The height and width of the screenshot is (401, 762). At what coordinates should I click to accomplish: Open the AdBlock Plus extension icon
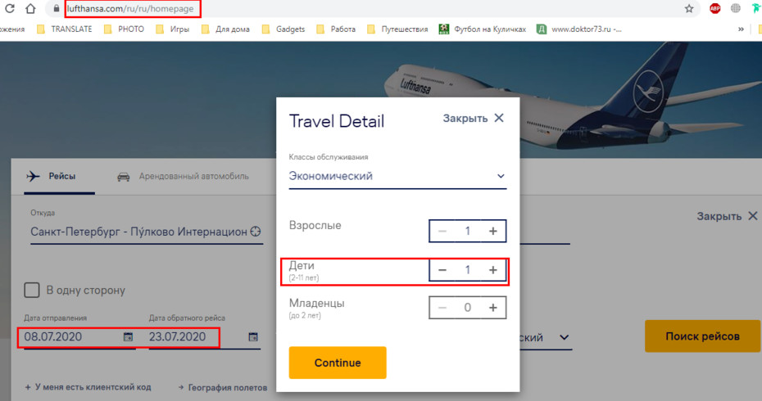(714, 8)
